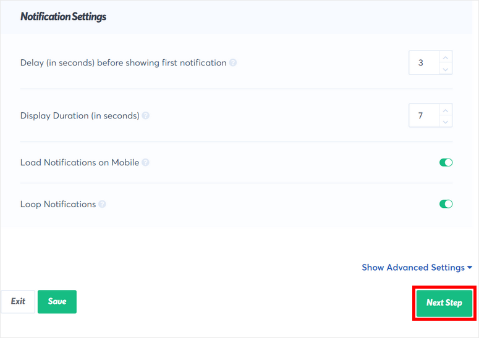Viewport: 479px width, 338px height.
Task: Increase the first notification delay value
Action: 446,57
